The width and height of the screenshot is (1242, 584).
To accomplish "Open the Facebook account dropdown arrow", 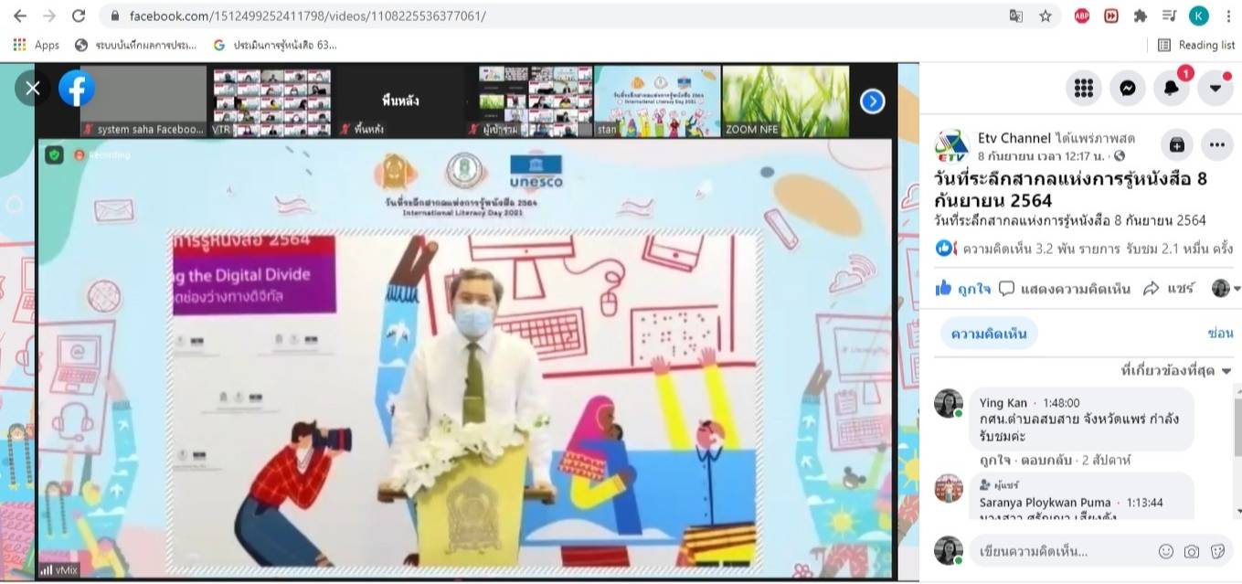I will [x=1215, y=88].
